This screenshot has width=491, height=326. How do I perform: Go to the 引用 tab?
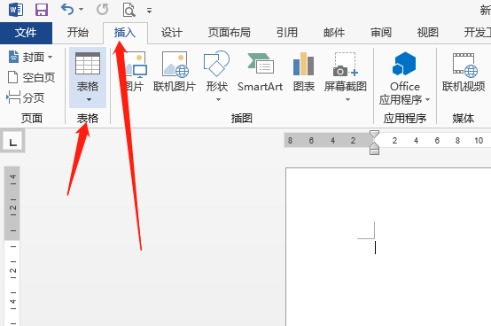click(x=287, y=33)
